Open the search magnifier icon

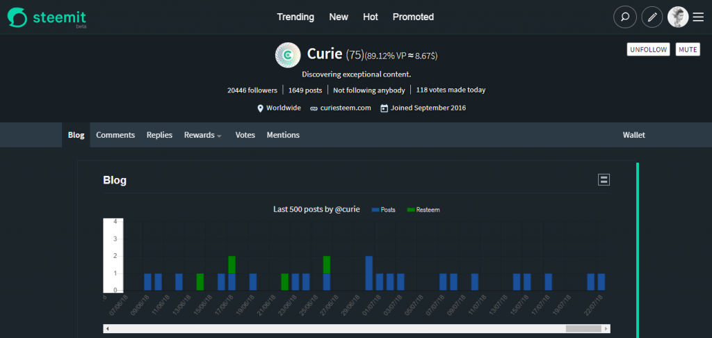tap(625, 17)
